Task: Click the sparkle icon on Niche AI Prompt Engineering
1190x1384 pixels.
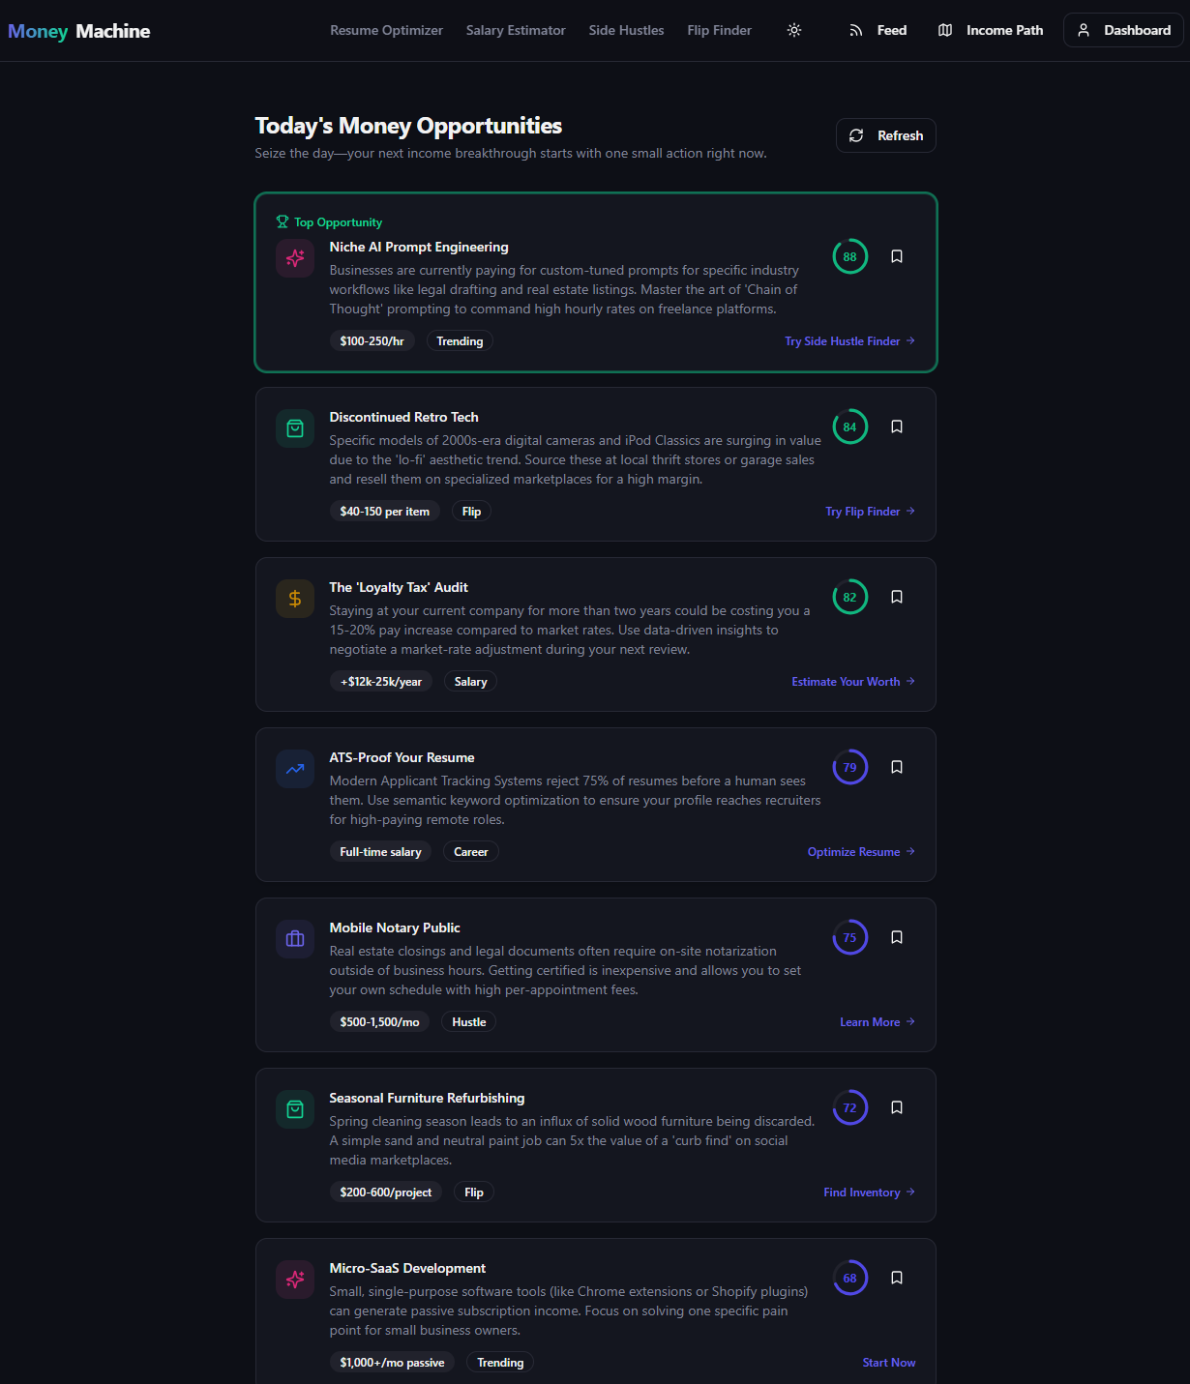Action: (295, 258)
